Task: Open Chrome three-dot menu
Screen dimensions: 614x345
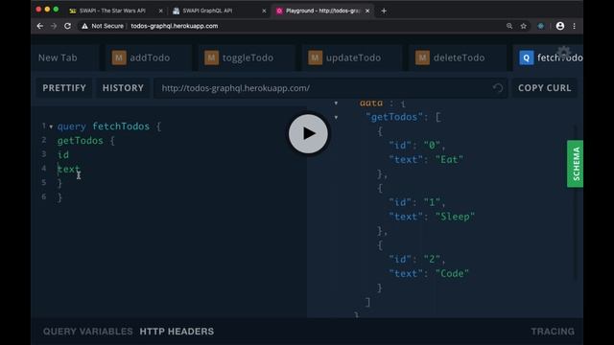Action: (x=574, y=26)
